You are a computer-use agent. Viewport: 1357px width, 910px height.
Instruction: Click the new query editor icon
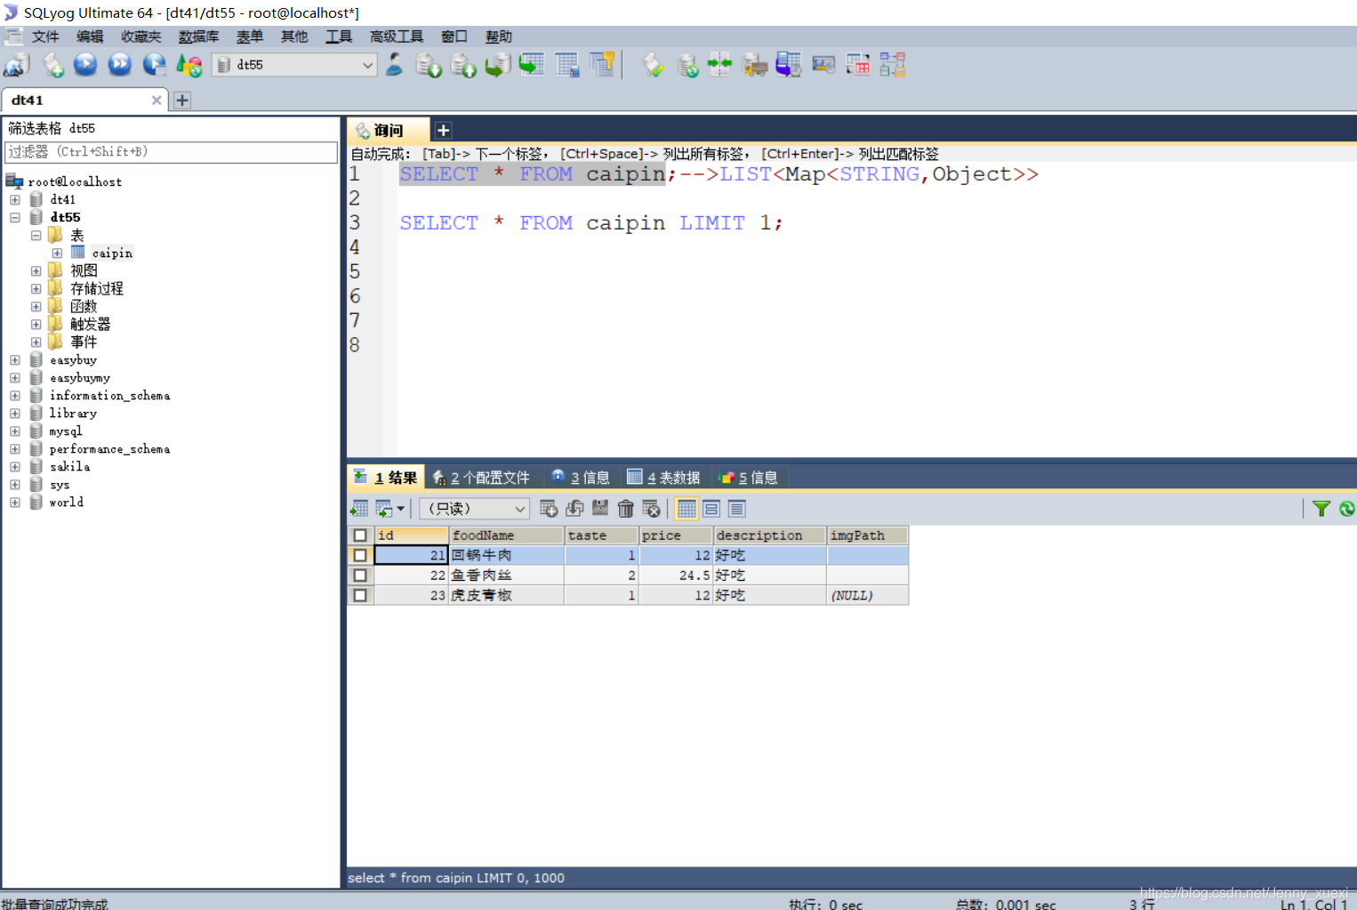52,65
